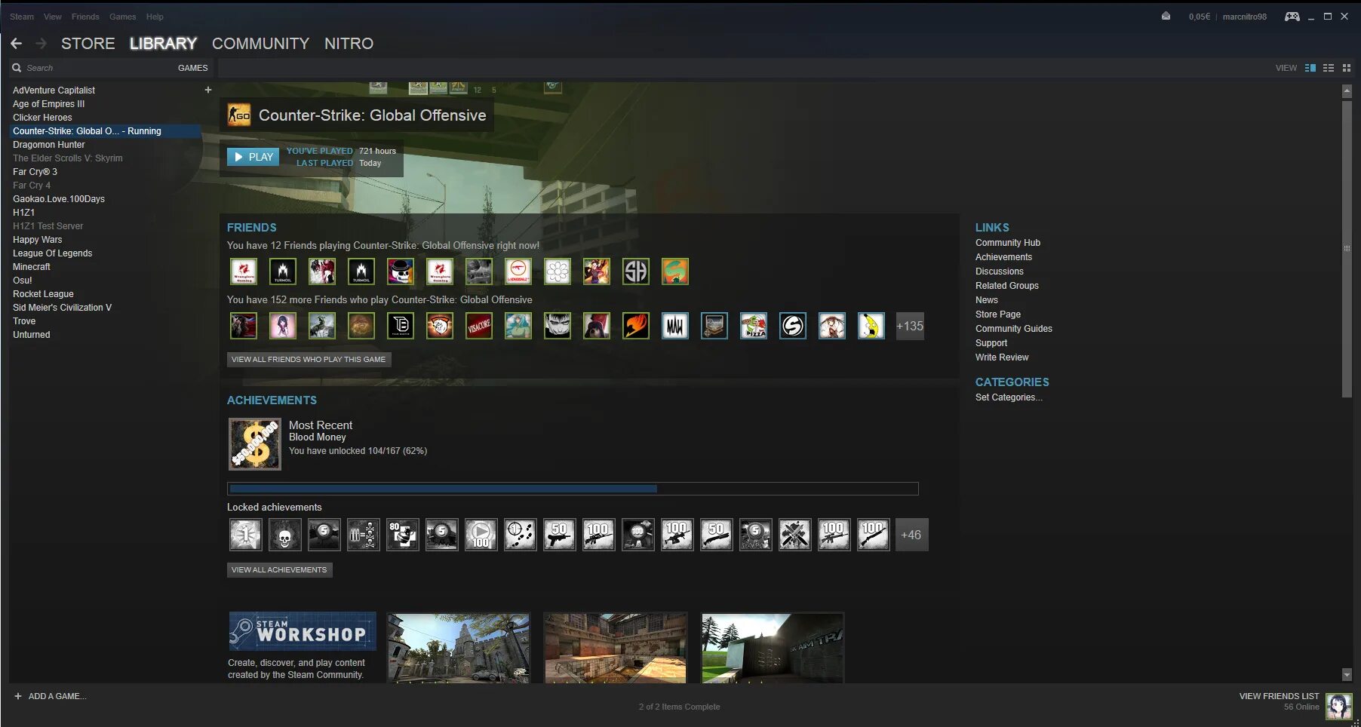Viewport: 1361px width, 727px height.
Task: Go forward with the right arrow
Action: coord(41,44)
